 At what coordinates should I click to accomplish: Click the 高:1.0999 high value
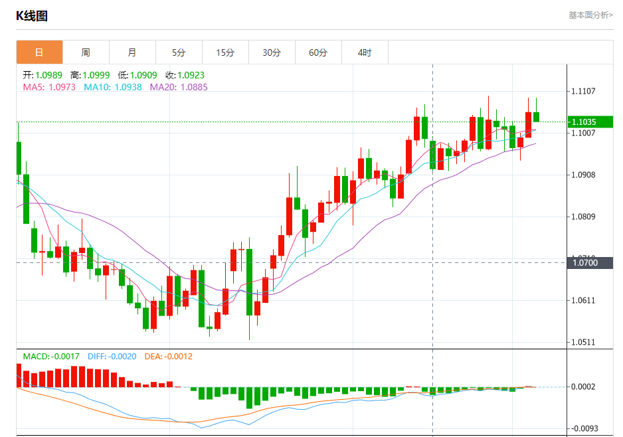click(x=90, y=75)
